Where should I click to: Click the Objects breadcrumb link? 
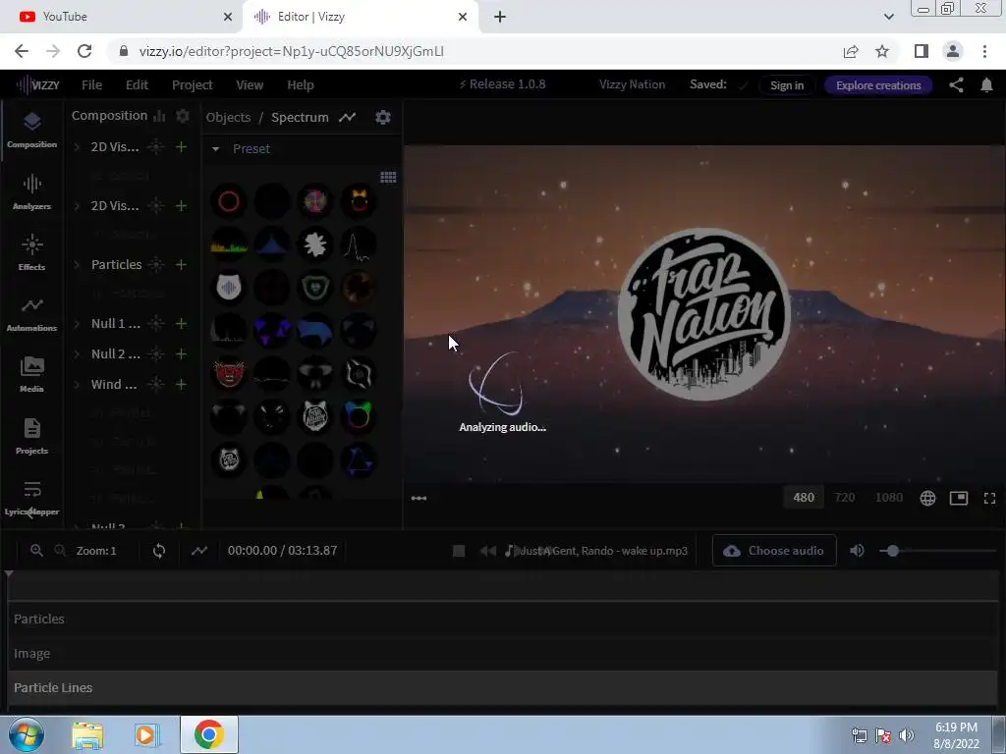pyautogui.click(x=228, y=118)
